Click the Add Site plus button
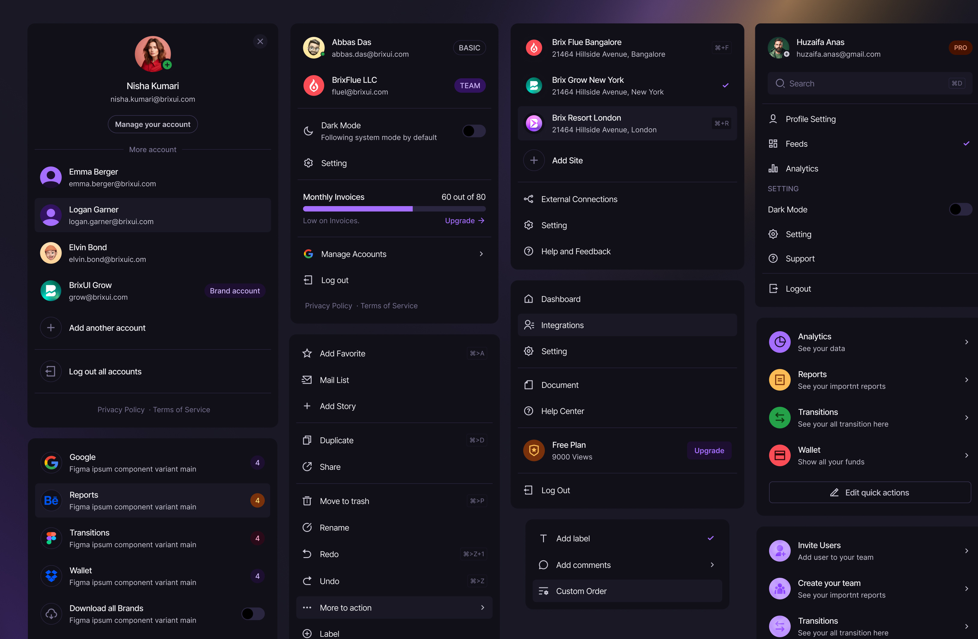978x639 pixels. pyautogui.click(x=534, y=160)
